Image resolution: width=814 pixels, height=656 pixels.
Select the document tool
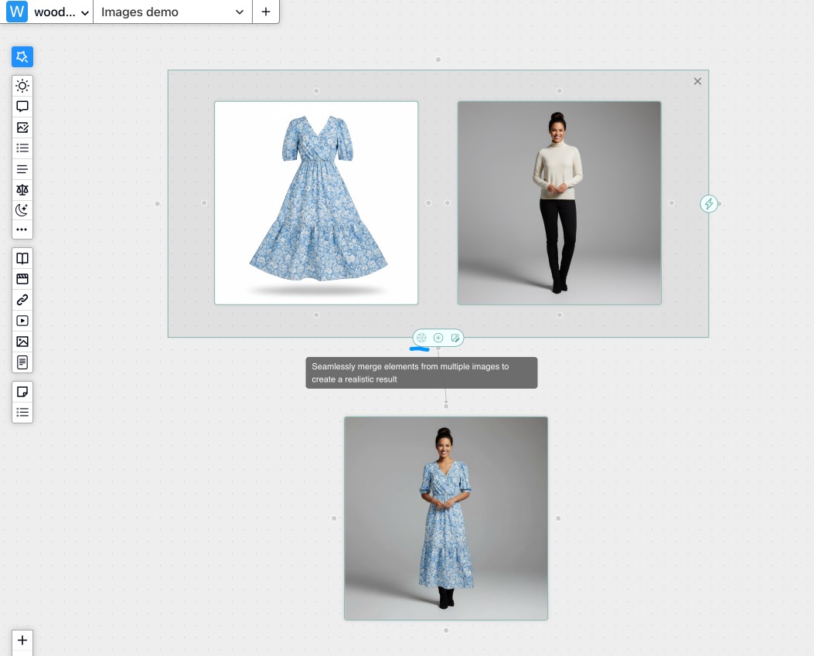22,362
